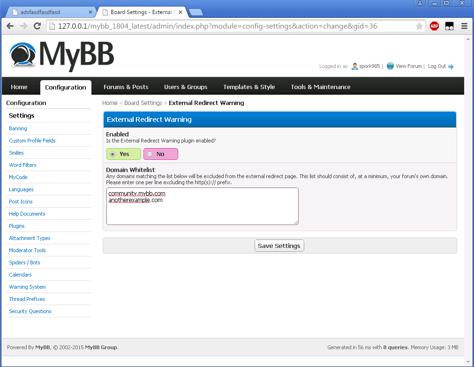Click the MyBB Group footer link
The height and width of the screenshot is (367, 474).
click(101, 347)
